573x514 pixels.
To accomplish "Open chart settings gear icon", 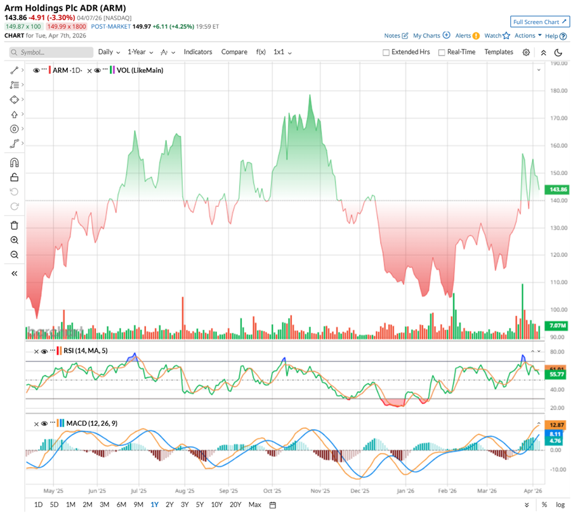I will [526, 52].
